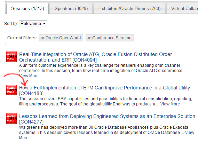
Task: Remove the Oracle OpenWorld filter x
Action: (42, 38)
